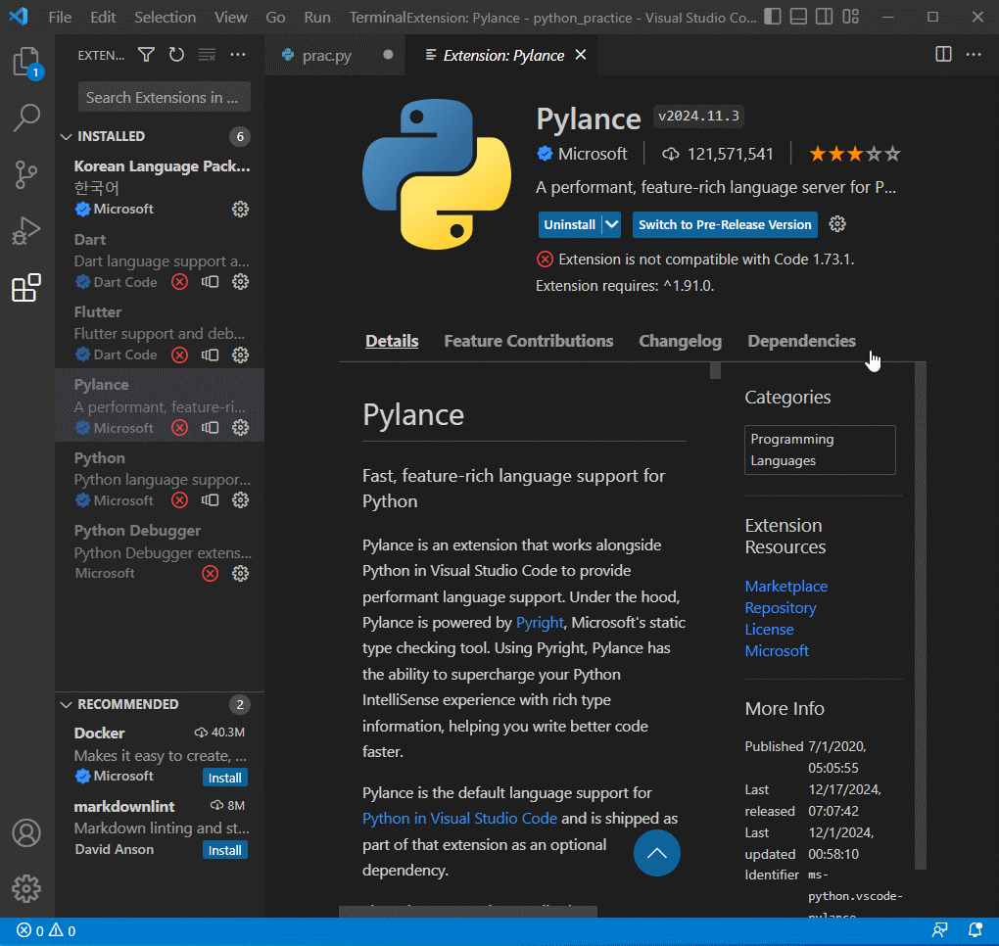Toggle Secondary Side Bar layout button
The width and height of the screenshot is (999, 946).
tap(825, 17)
